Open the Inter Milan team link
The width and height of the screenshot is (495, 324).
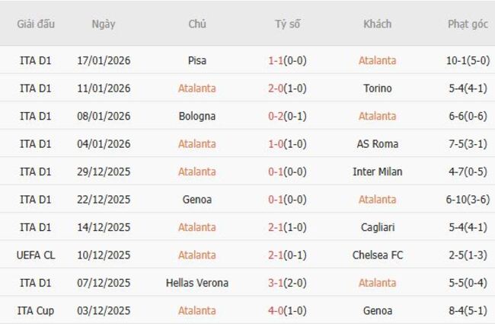[x=377, y=172]
